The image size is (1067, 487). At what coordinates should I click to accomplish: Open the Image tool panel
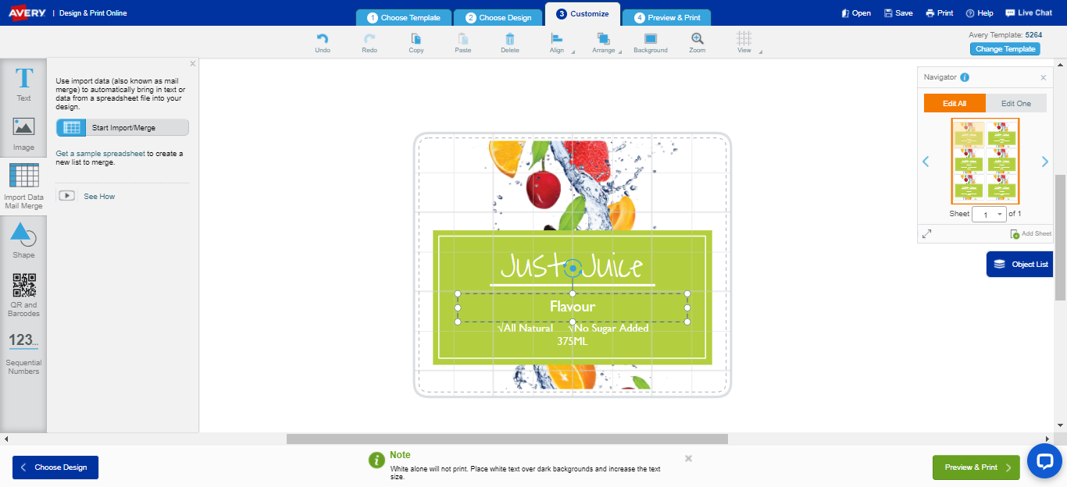(x=23, y=133)
